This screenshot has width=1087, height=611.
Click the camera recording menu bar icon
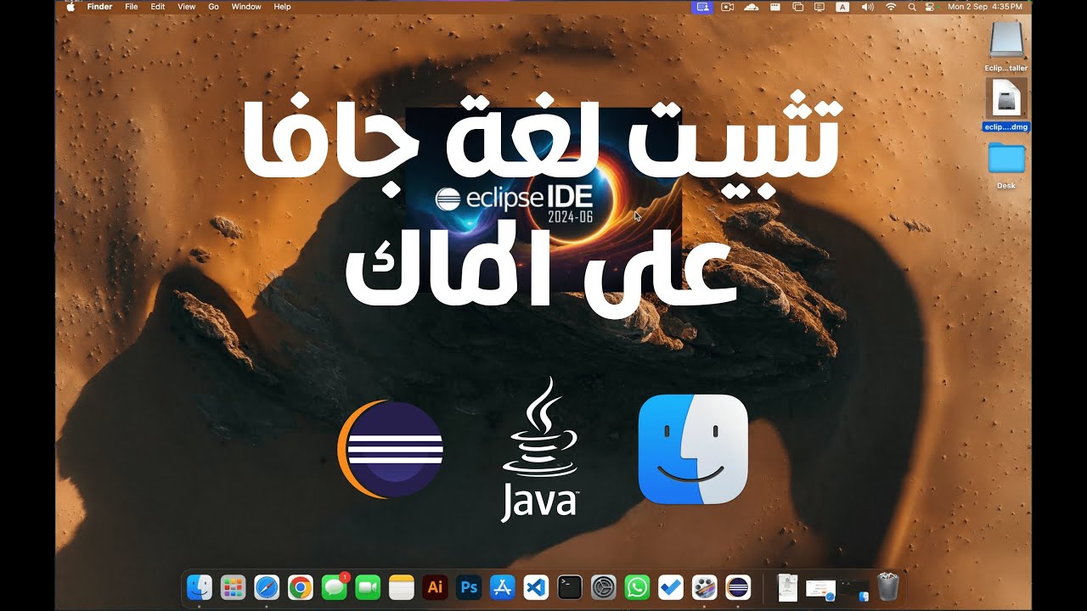(727, 6)
